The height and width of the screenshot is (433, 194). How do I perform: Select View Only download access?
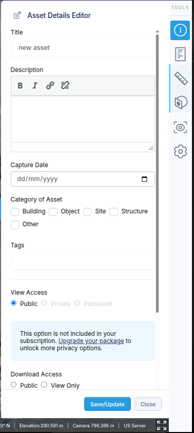[44, 385]
